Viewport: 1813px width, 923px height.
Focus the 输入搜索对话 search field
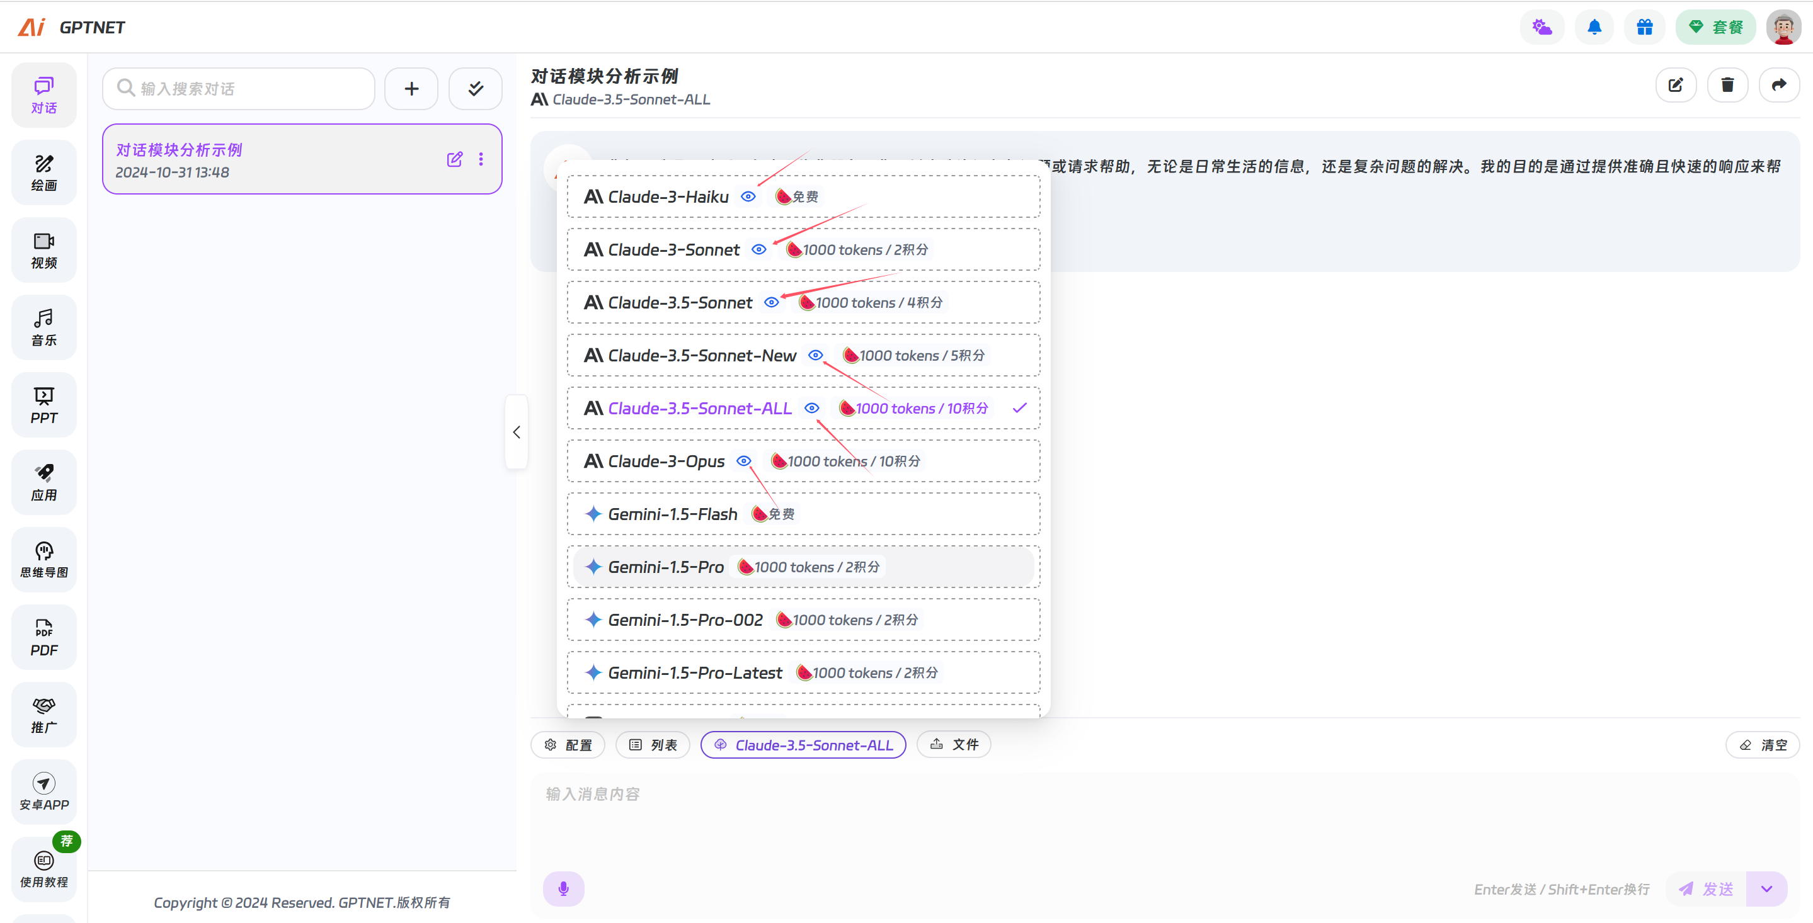point(239,89)
